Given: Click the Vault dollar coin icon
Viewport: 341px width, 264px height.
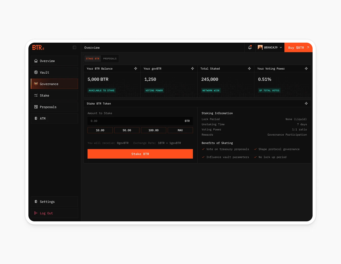Looking at the screenshot, I should (36, 72).
